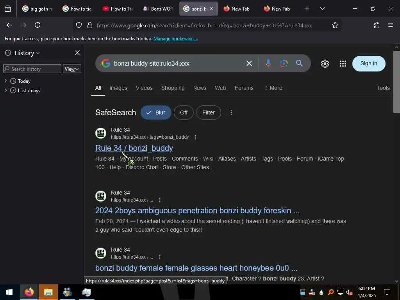The width and height of the screenshot is (400, 300).
Task: Switch to the Shopping results tab
Action: [x=173, y=88]
